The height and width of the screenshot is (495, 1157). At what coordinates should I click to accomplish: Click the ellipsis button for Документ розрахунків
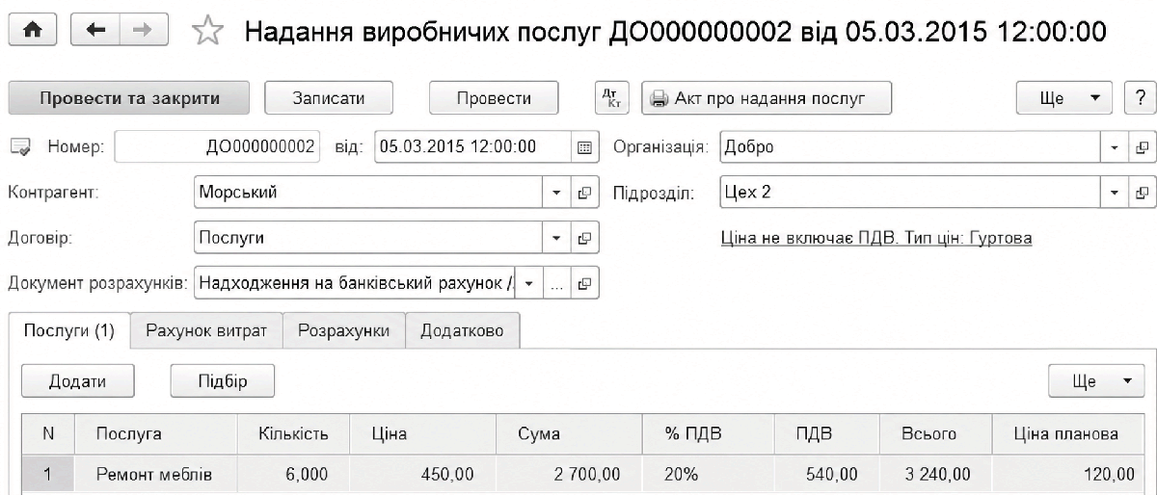(555, 282)
